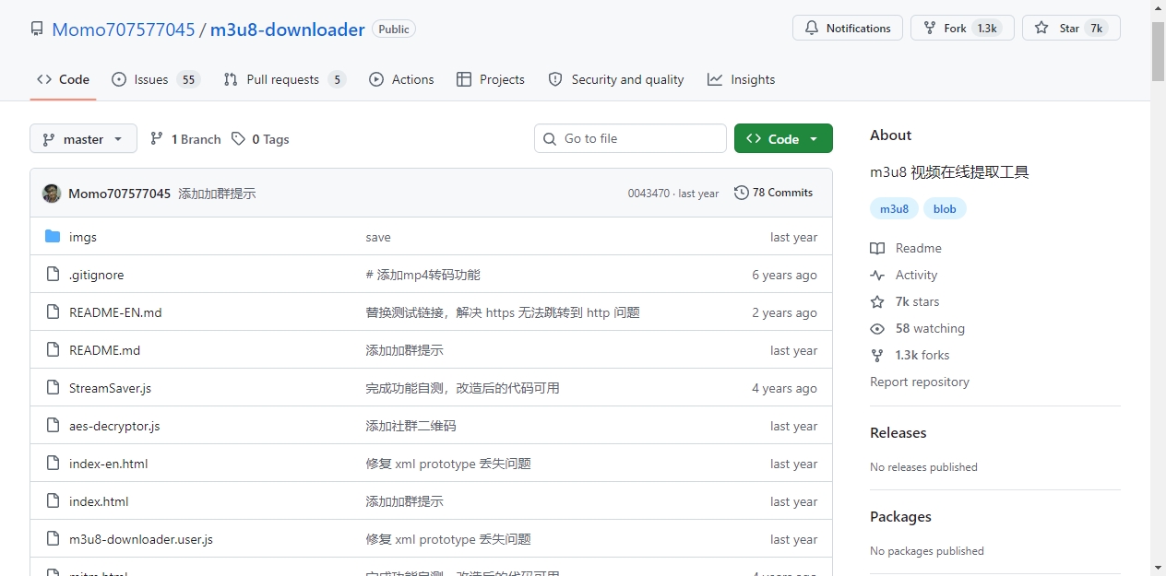Click the Notifications bell button
The width and height of the screenshot is (1166, 576).
tap(847, 29)
